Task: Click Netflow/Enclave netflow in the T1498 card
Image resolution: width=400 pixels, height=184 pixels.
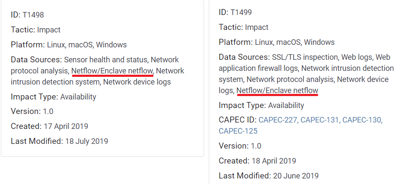Action: pyautogui.click(x=112, y=70)
